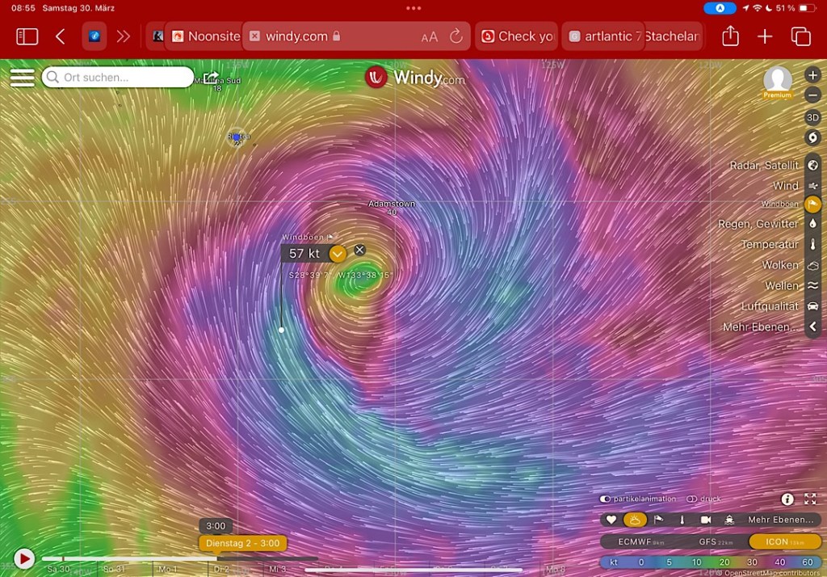Toggle the partikelanimation switch
827x577 pixels.
[605, 499]
